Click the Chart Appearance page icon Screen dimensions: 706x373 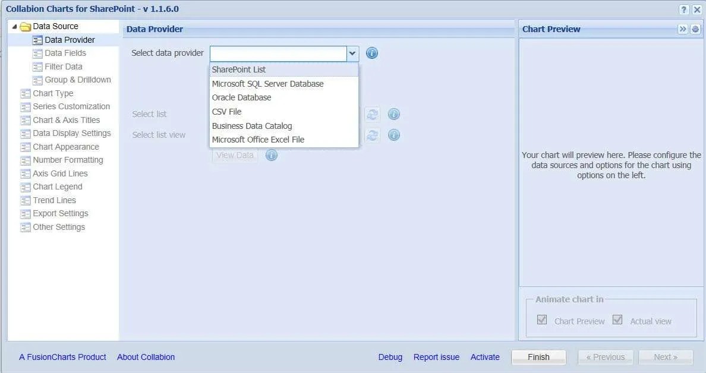click(x=26, y=147)
